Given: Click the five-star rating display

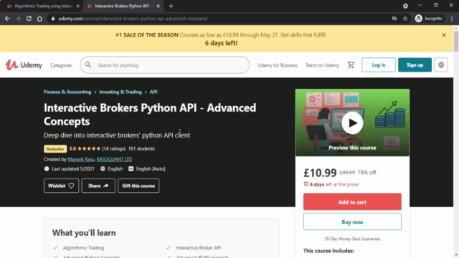Looking at the screenshot, I should [x=89, y=148].
